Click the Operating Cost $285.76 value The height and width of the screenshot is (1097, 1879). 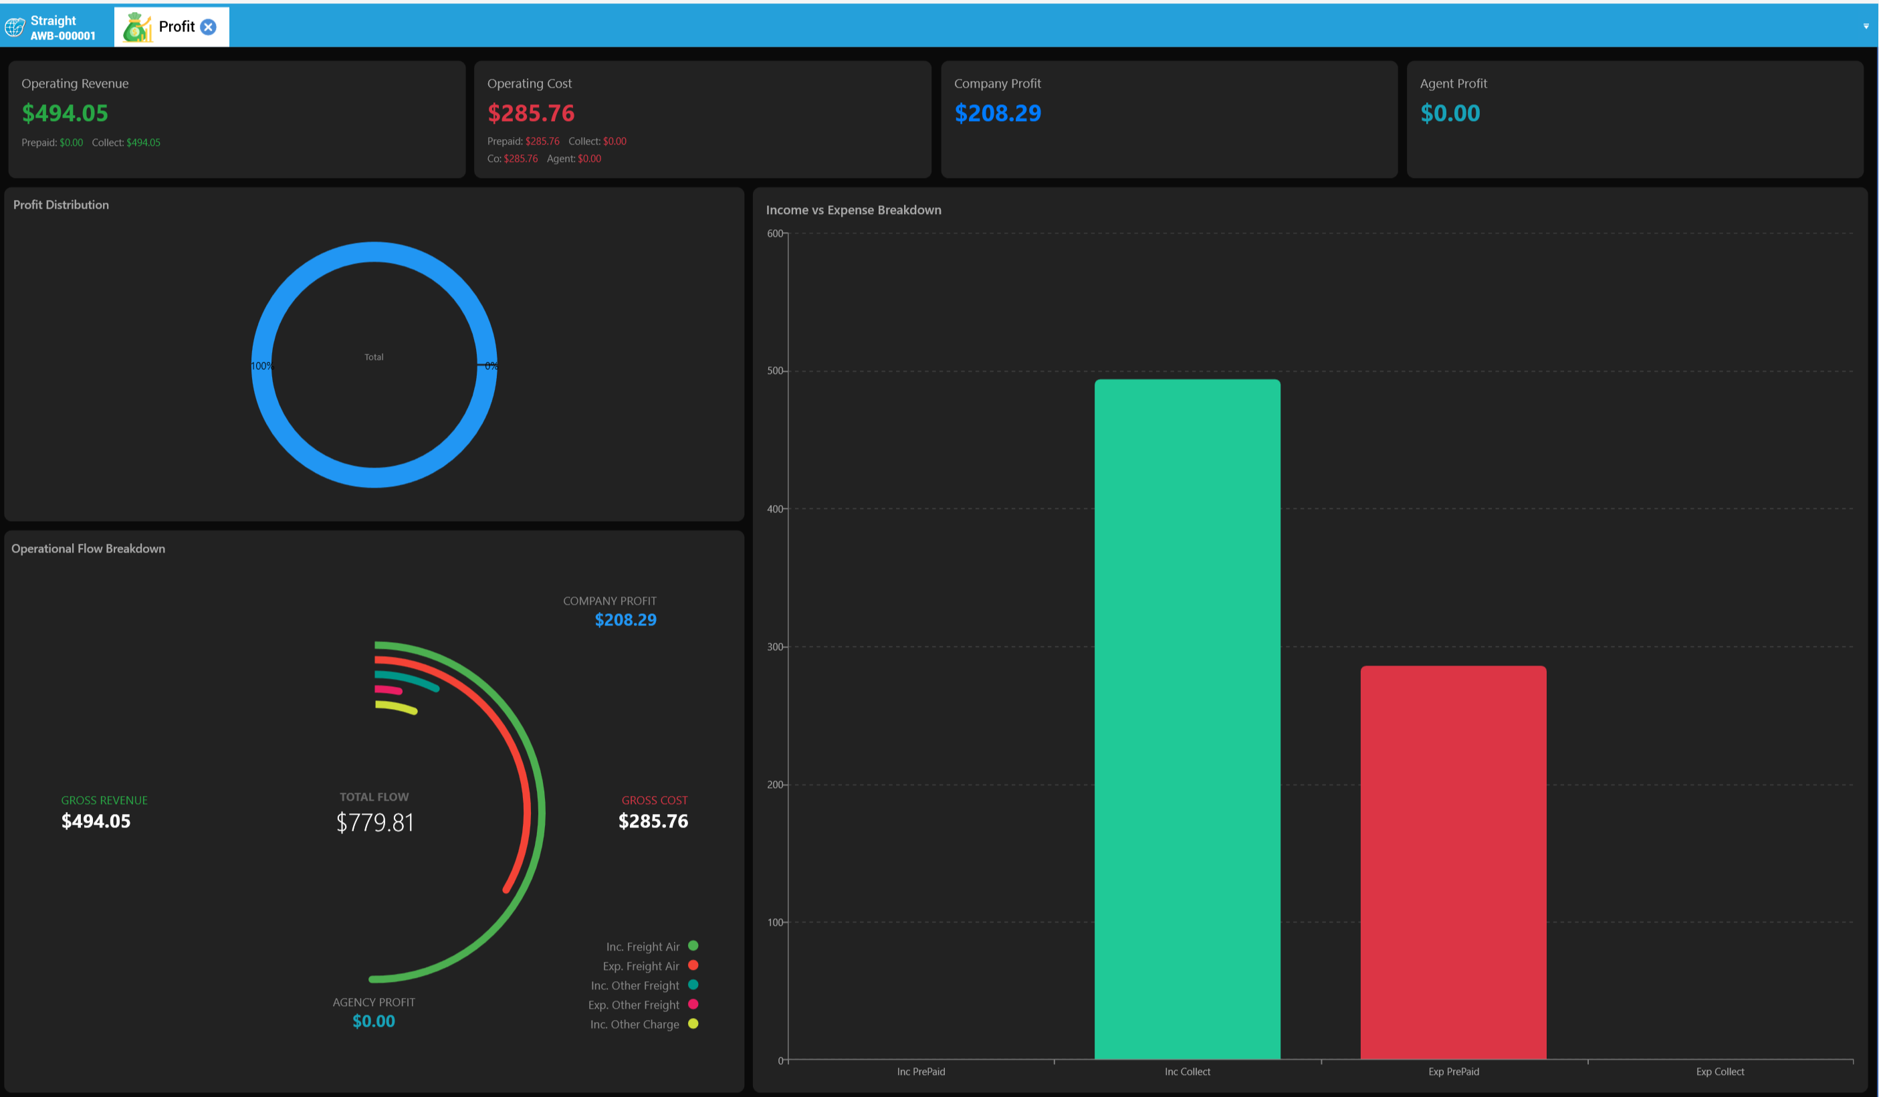[x=531, y=112]
